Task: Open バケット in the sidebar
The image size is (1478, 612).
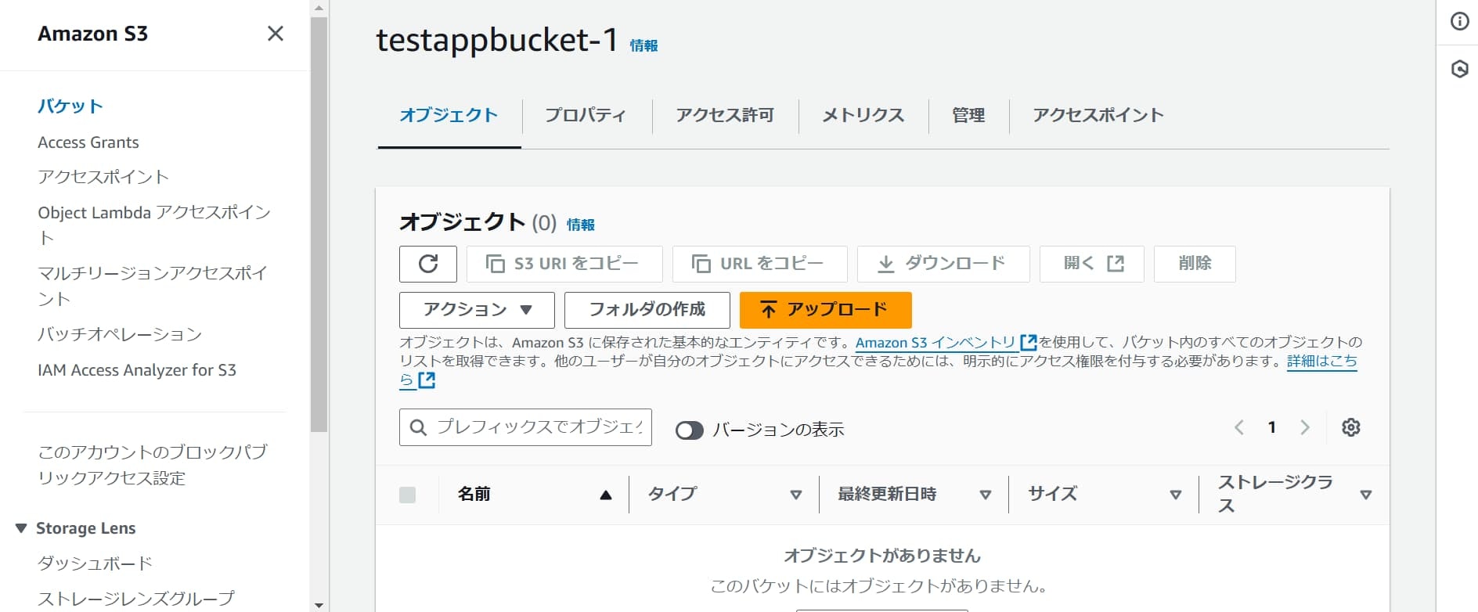Action: pos(70,106)
